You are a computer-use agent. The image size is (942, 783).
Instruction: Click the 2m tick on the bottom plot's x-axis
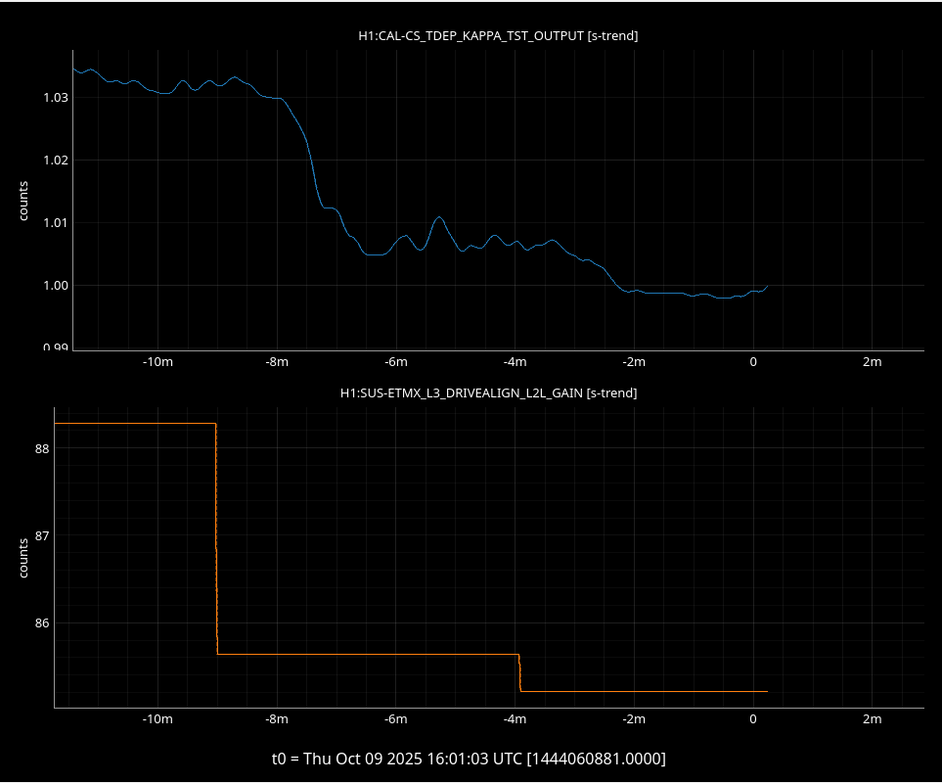point(872,719)
